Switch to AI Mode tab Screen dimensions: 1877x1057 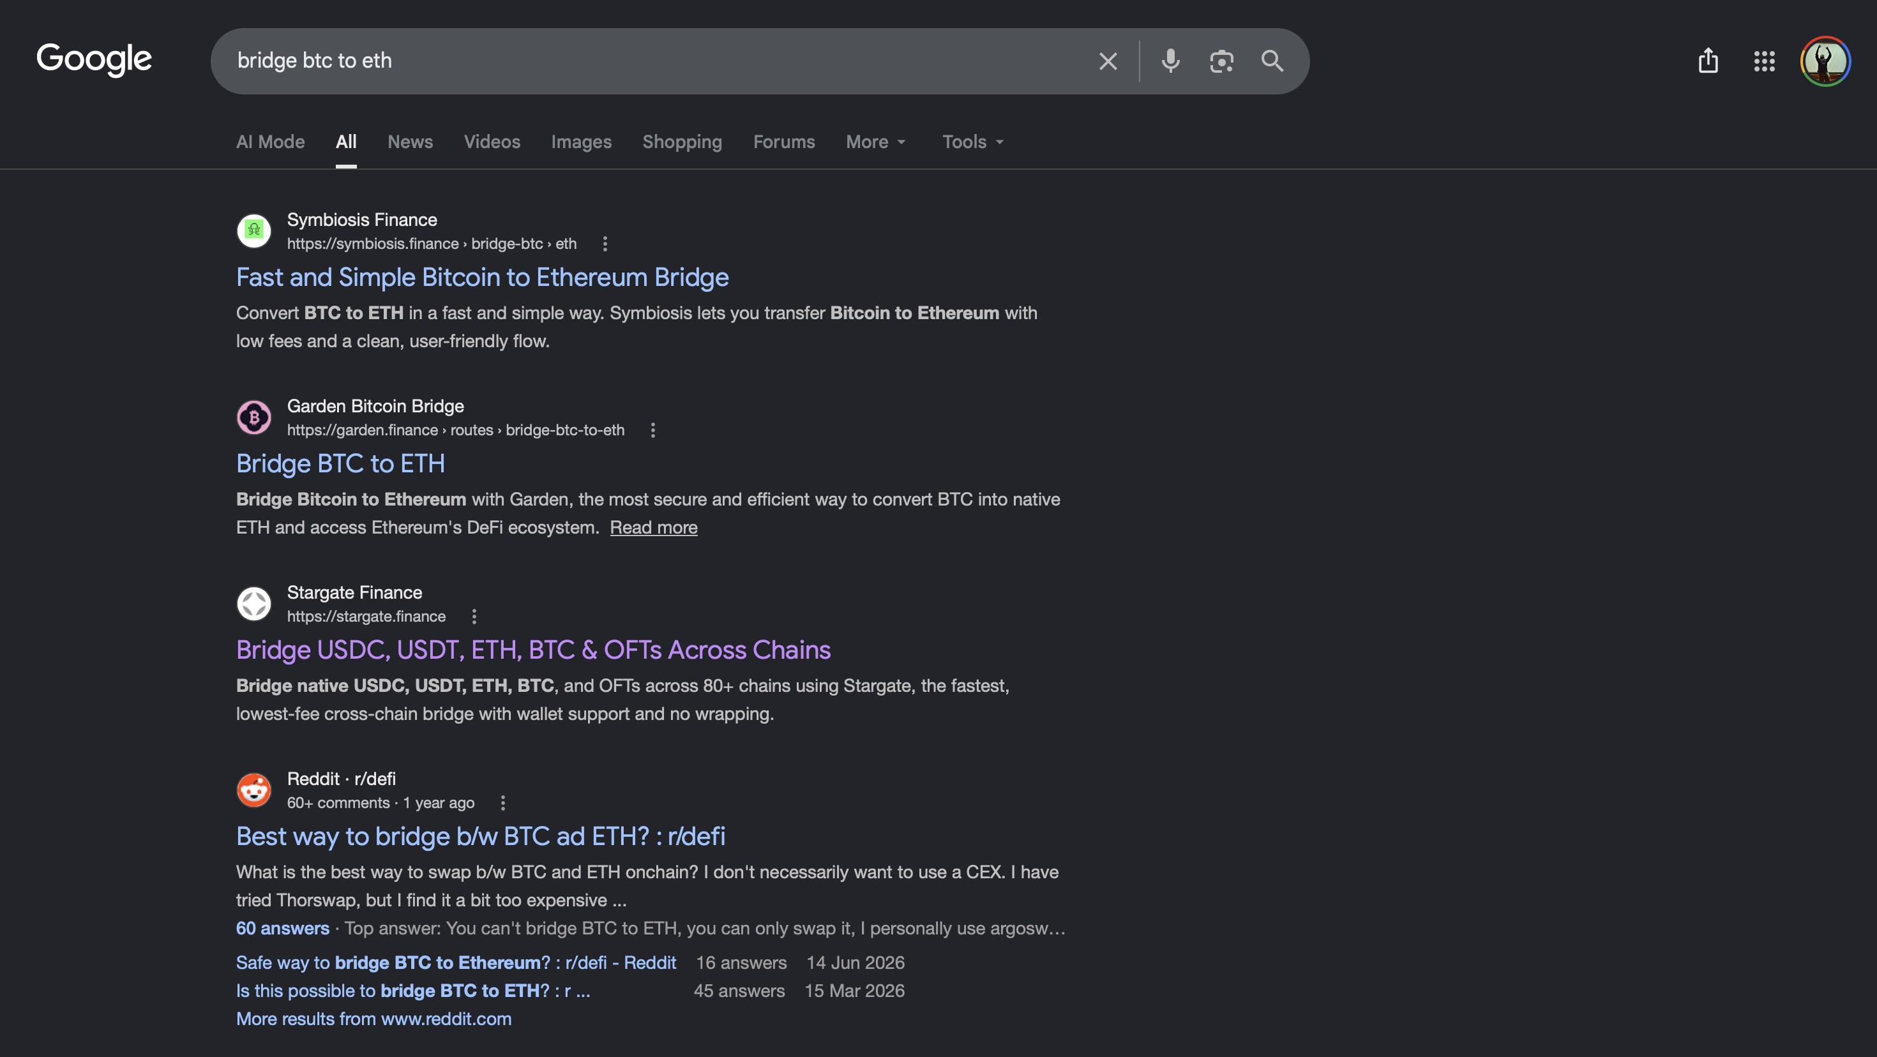(x=270, y=142)
